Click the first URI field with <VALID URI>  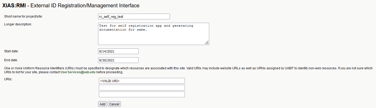(x=141, y=81)
